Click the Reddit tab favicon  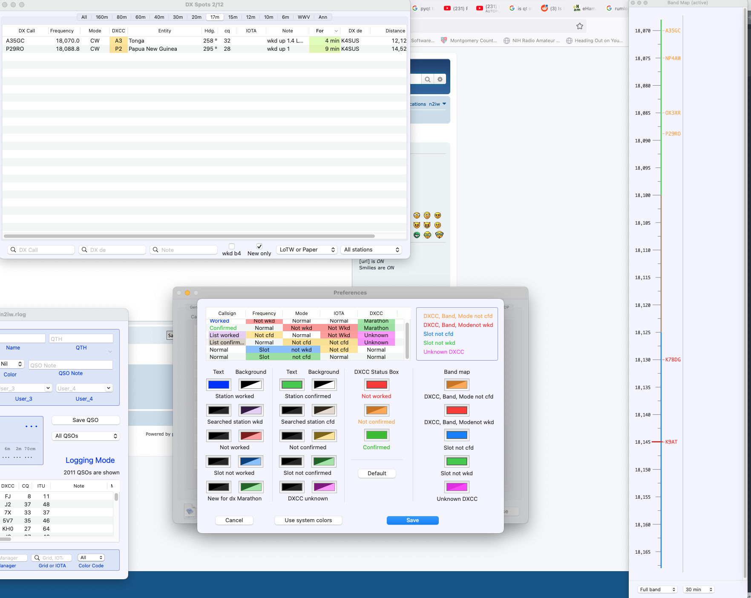(x=544, y=8)
